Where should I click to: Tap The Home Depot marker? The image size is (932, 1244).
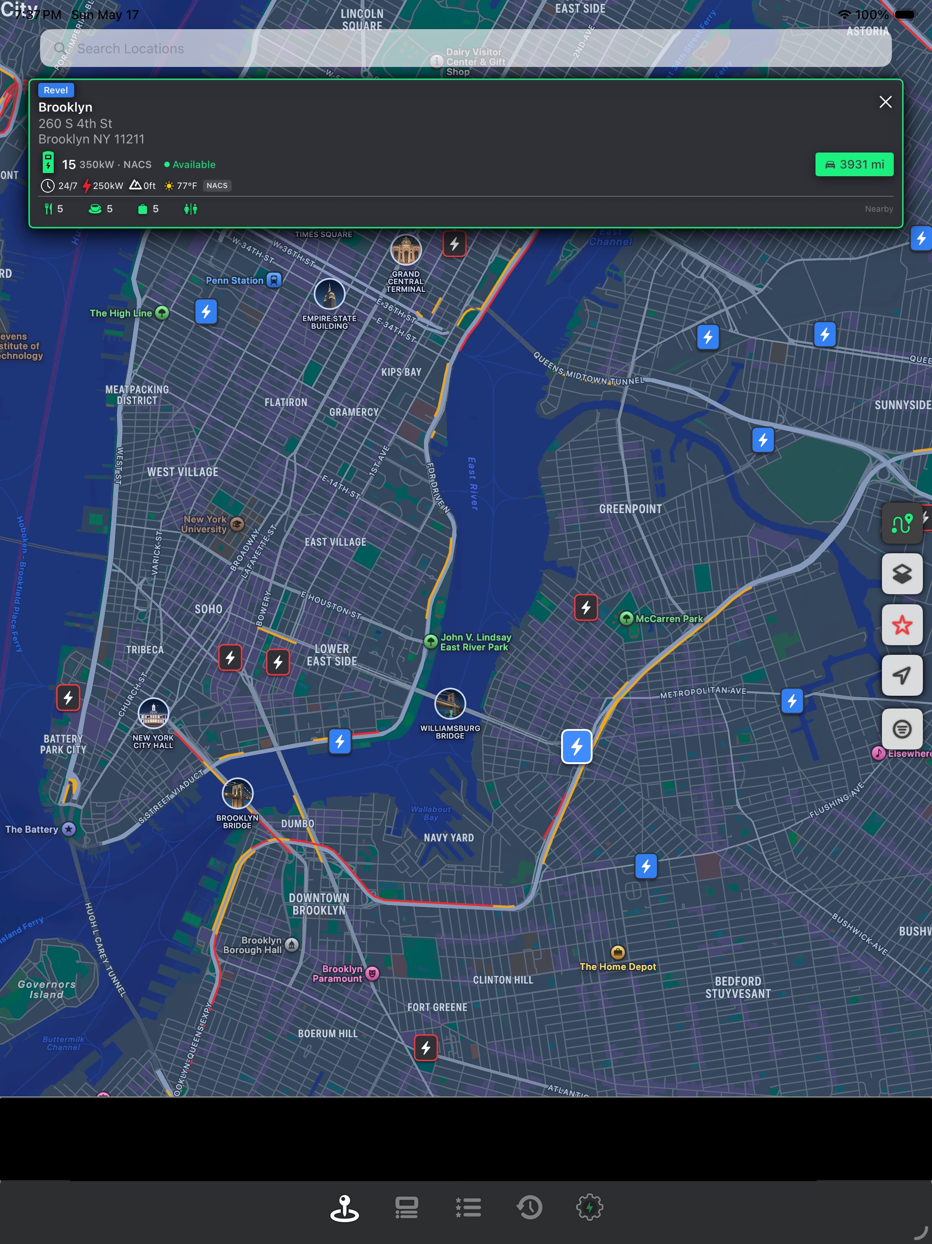(x=618, y=952)
